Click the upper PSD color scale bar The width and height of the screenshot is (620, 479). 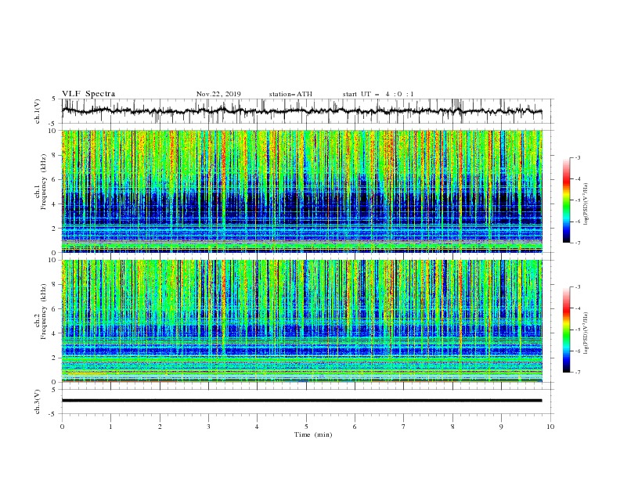(x=566, y=200)
